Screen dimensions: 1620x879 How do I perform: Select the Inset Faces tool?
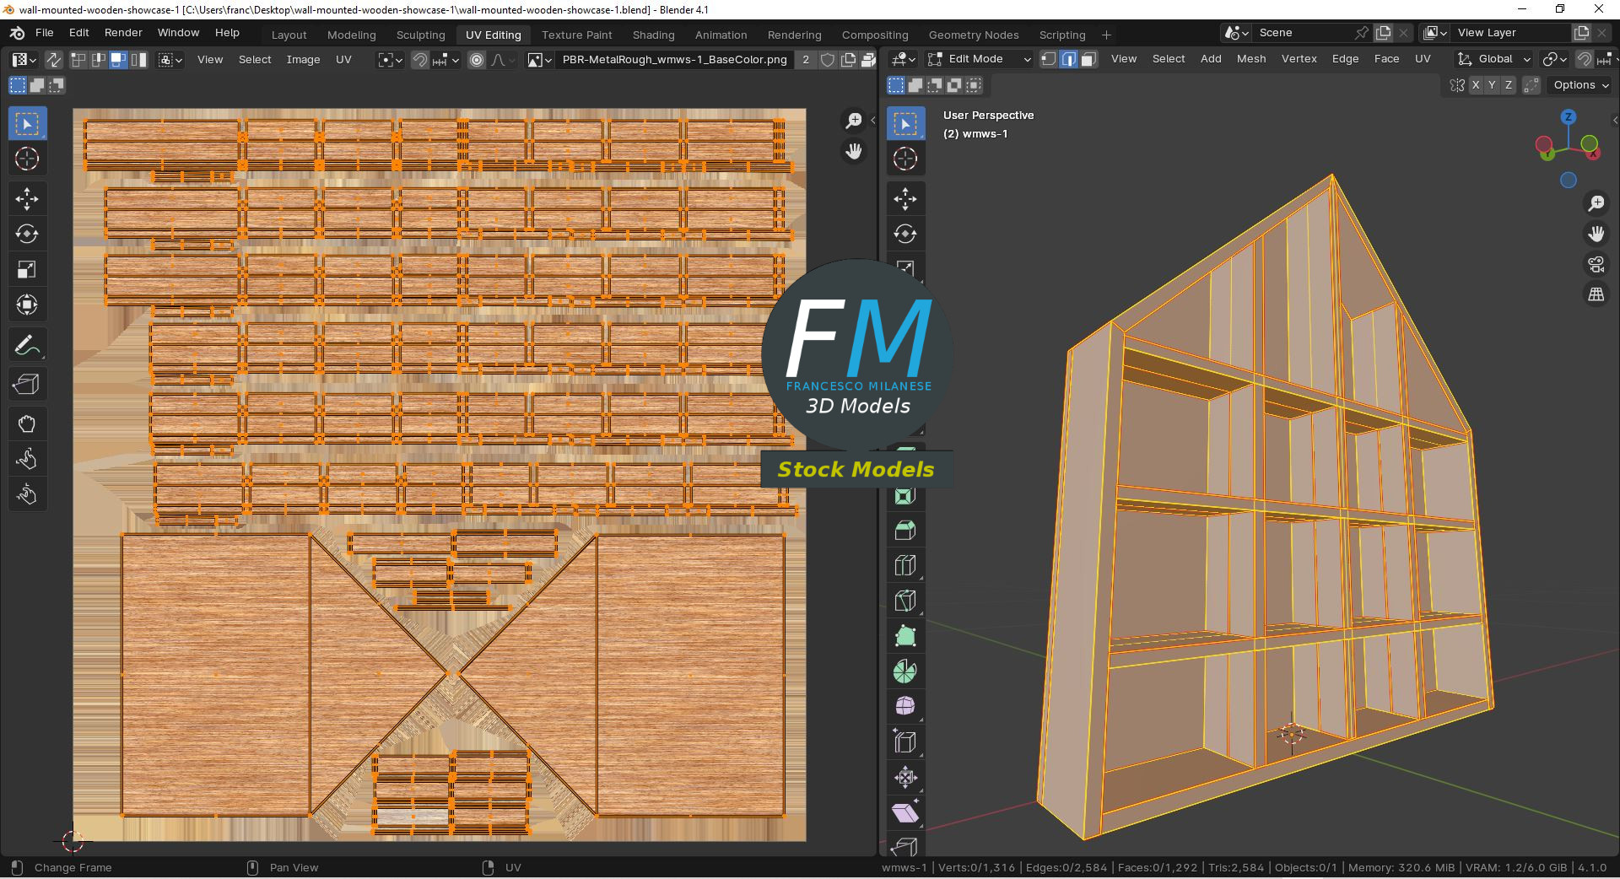905,496
